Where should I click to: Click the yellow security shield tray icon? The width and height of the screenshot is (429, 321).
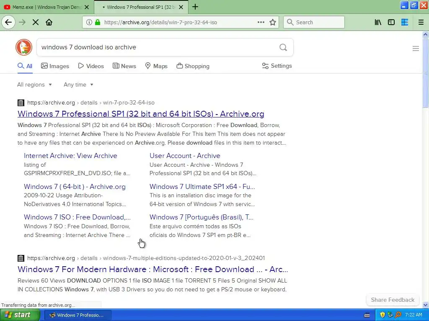tap(382, 315)
